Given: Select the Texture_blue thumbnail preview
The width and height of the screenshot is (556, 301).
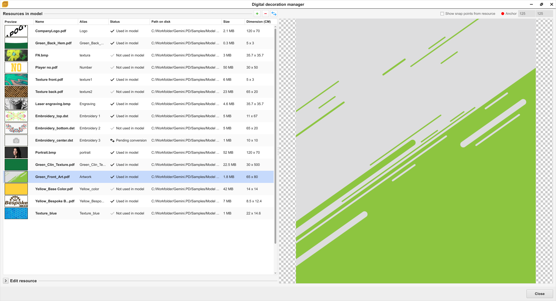Looking at the screenshot, I should 16,213.
